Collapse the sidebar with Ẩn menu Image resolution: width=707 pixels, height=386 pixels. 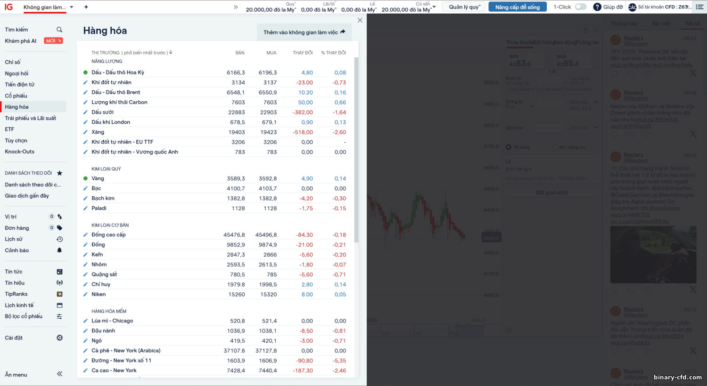[59, 374]
